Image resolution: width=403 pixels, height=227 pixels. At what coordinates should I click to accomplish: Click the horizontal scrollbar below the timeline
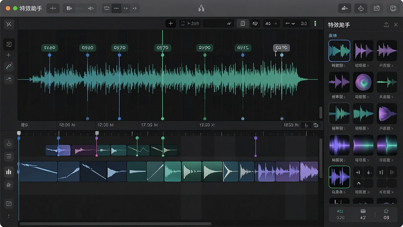tap(116, 224)
